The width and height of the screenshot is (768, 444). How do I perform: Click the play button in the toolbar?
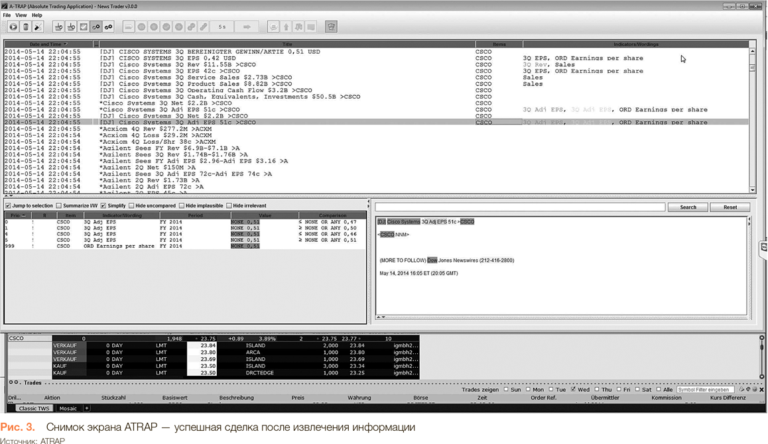(13, 27)
